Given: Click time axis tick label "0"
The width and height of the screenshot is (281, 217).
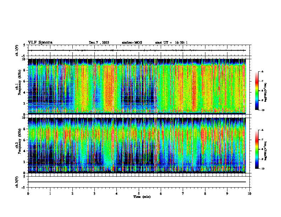Looking at the screenshot, I should 28,194.
